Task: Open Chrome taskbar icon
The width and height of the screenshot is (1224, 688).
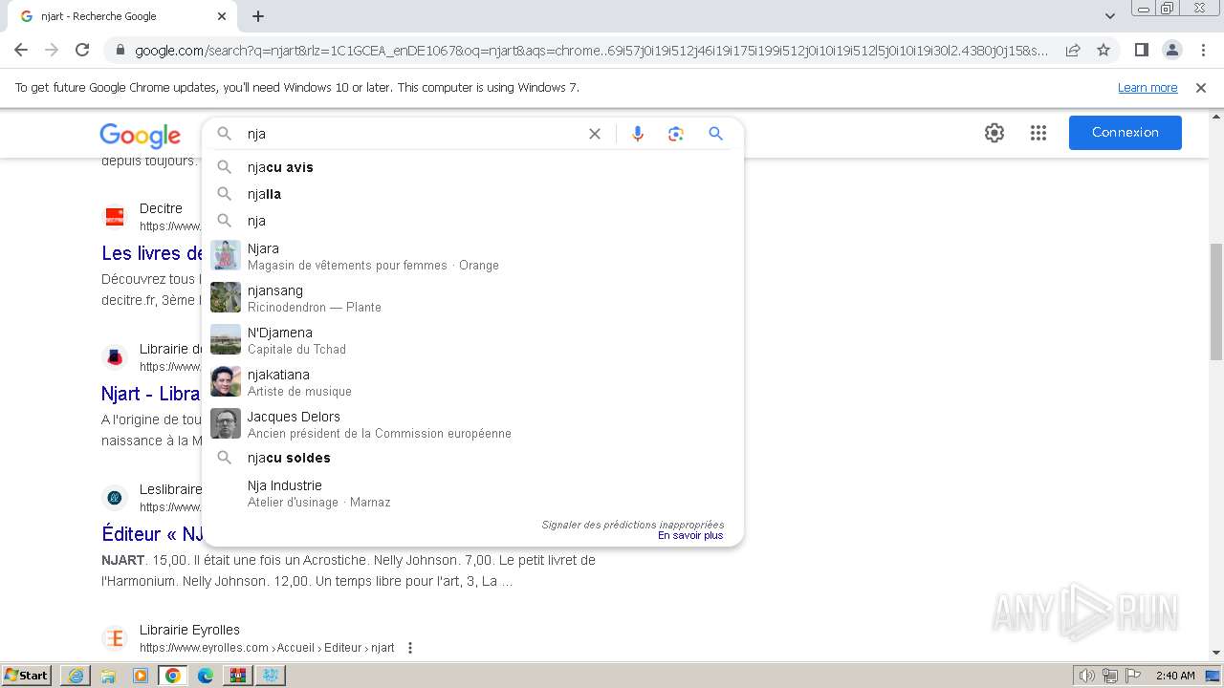Action: [173, 676]
